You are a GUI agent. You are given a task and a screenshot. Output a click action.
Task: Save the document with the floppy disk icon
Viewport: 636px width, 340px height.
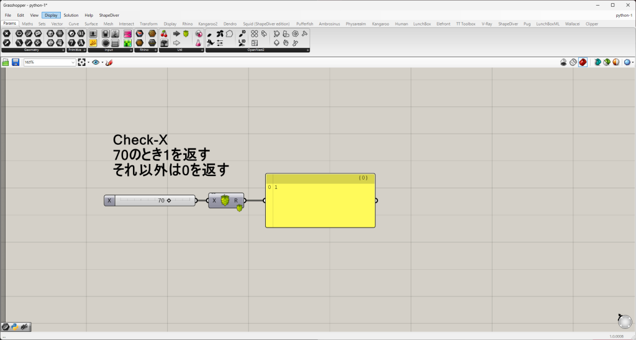tap(15, 62)
